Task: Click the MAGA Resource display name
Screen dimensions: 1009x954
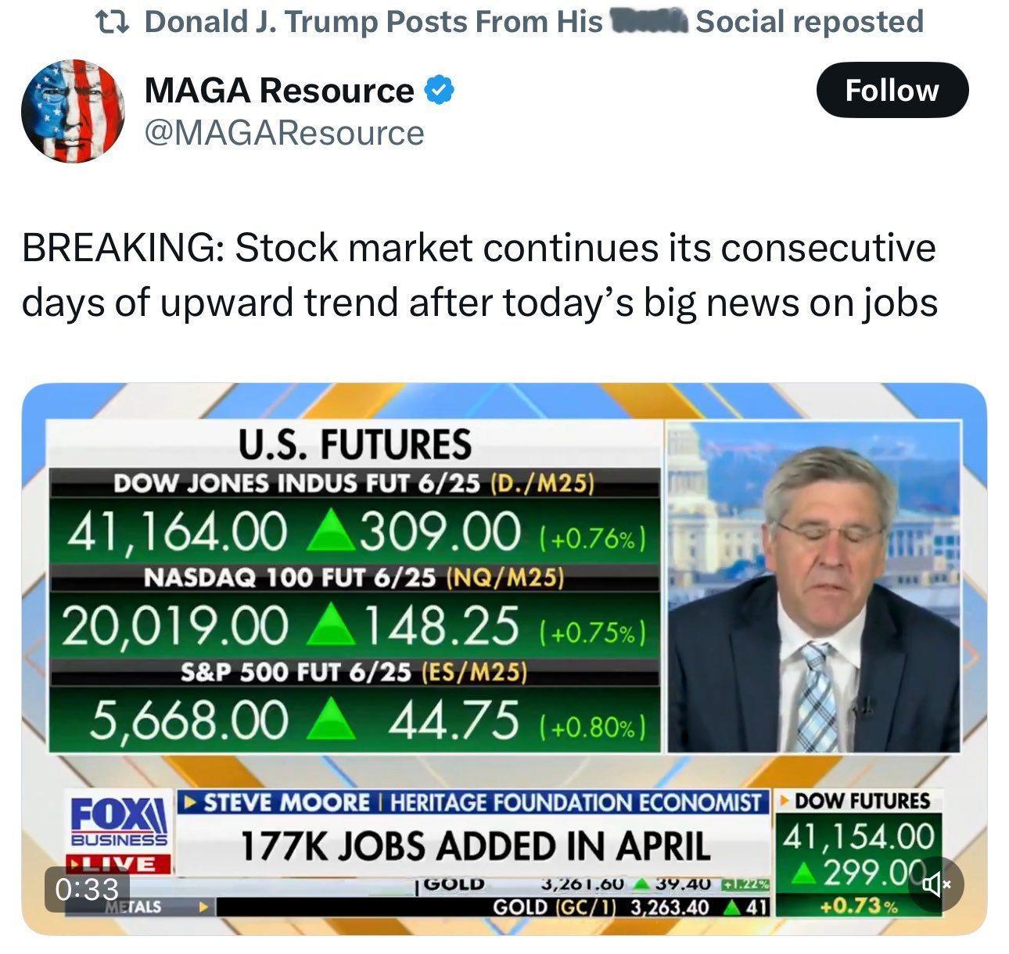Action: tap(279, 91)
